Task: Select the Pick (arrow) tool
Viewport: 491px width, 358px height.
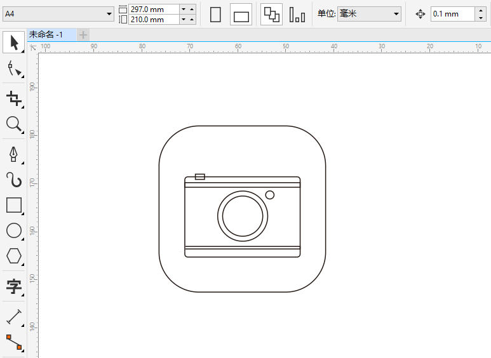Action: click(13, 43)
